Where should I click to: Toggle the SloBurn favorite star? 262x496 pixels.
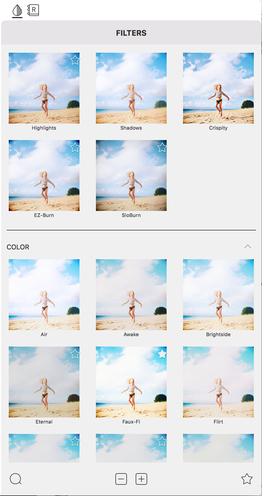162,147
